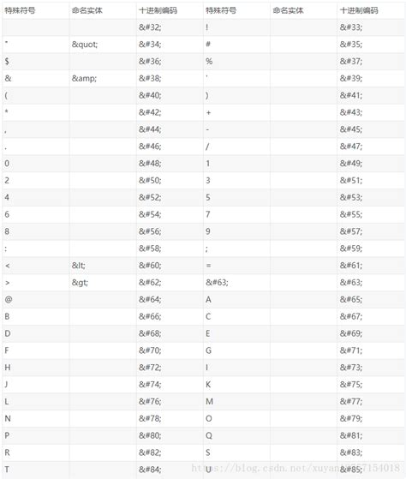Select the &lt; named entity text

79,266
